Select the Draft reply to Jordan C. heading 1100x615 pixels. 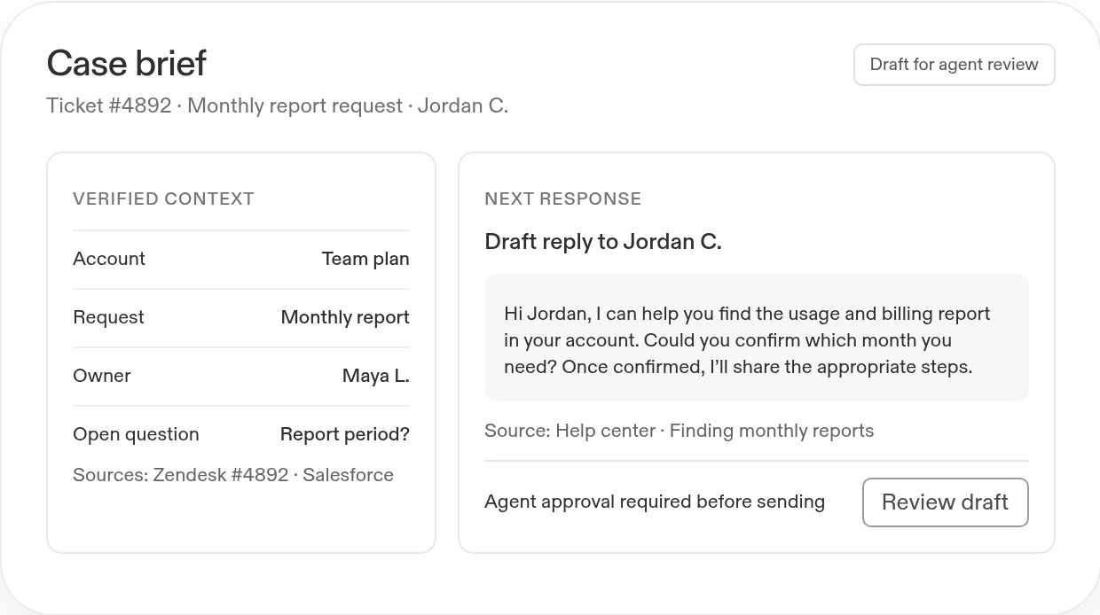click(603, 242)
